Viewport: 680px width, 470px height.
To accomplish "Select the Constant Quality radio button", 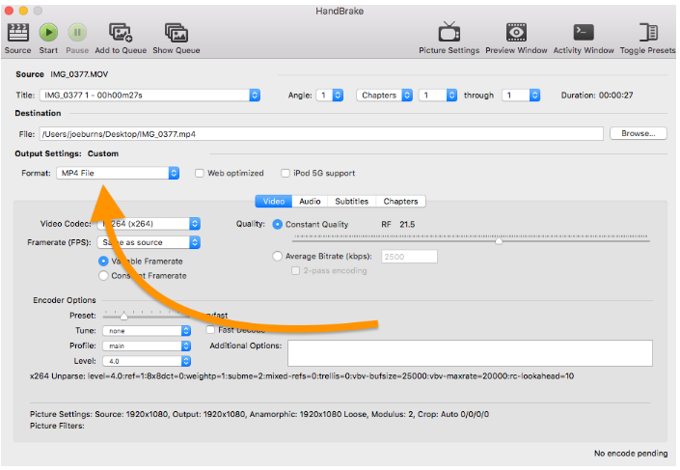I will pyautogui.click(x=277, y=224).
